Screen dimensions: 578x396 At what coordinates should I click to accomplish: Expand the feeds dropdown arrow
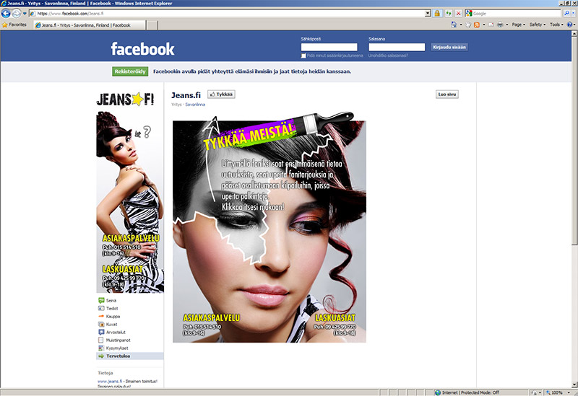coord(483,25)
